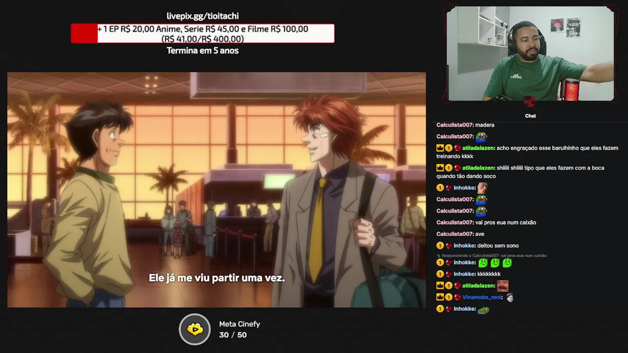Click Calculista007's name beside 'ave'
Screen dimensions: 628x353
455,234
